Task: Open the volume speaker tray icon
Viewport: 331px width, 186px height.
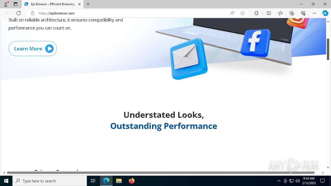Action: pos(298,181)
